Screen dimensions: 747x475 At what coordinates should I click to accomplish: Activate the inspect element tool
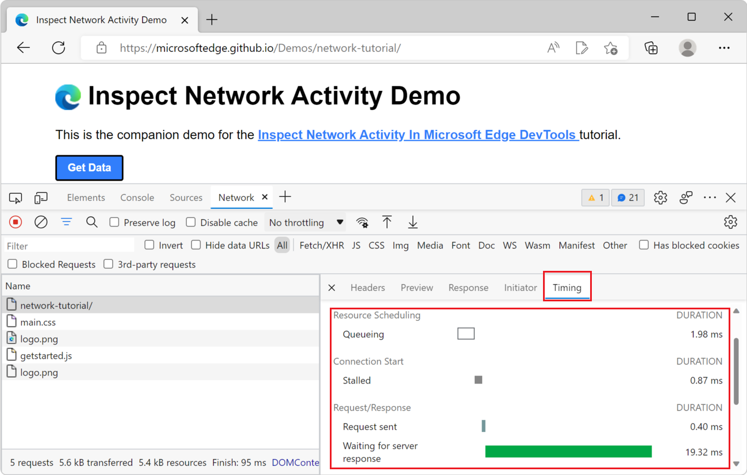[x=16, y=198]
